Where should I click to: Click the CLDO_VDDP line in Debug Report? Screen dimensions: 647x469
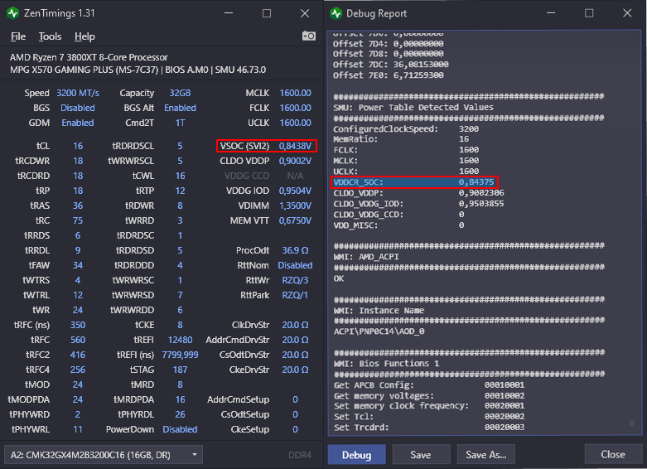418,193
